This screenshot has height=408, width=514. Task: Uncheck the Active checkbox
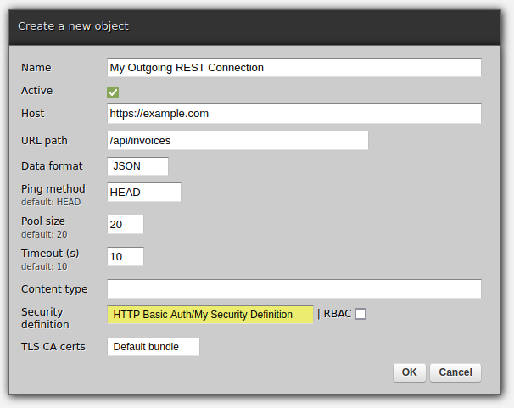coord(113,92)
